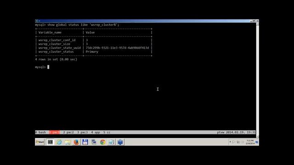Launch Google Chrome from the taskbar
The image size is (294, 165).
coord(102,142)
